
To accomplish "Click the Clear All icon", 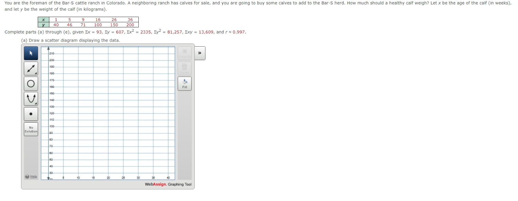I will pyautogui.click(x=185, y=53).
